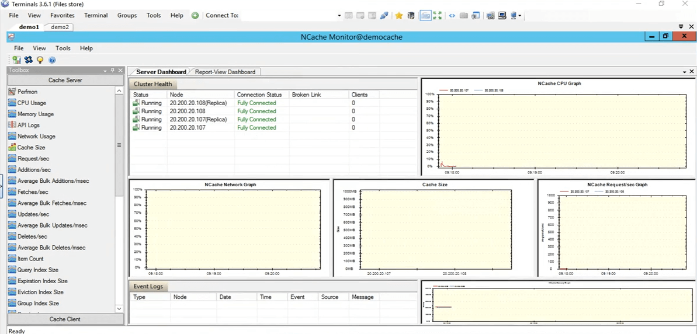The image size is (697, 334).
Task: Switch to full screen with green arrows icon
Action: coord(438,16)
